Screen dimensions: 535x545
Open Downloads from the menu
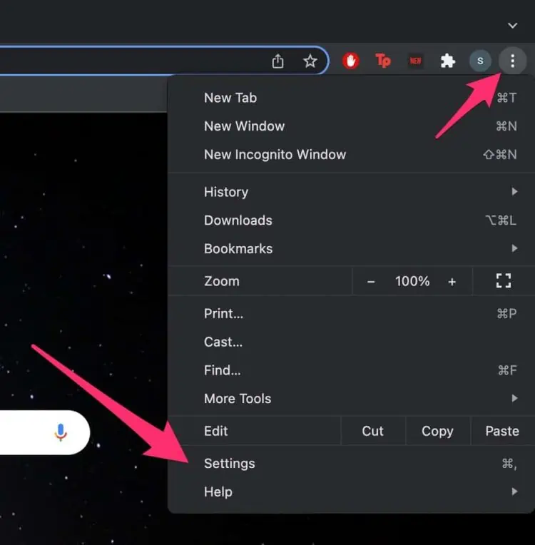coord(351,220)
